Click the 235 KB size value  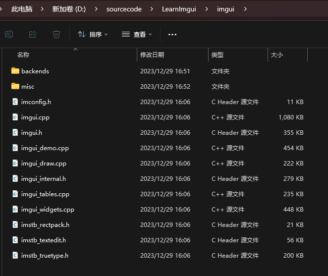[293, 194]
